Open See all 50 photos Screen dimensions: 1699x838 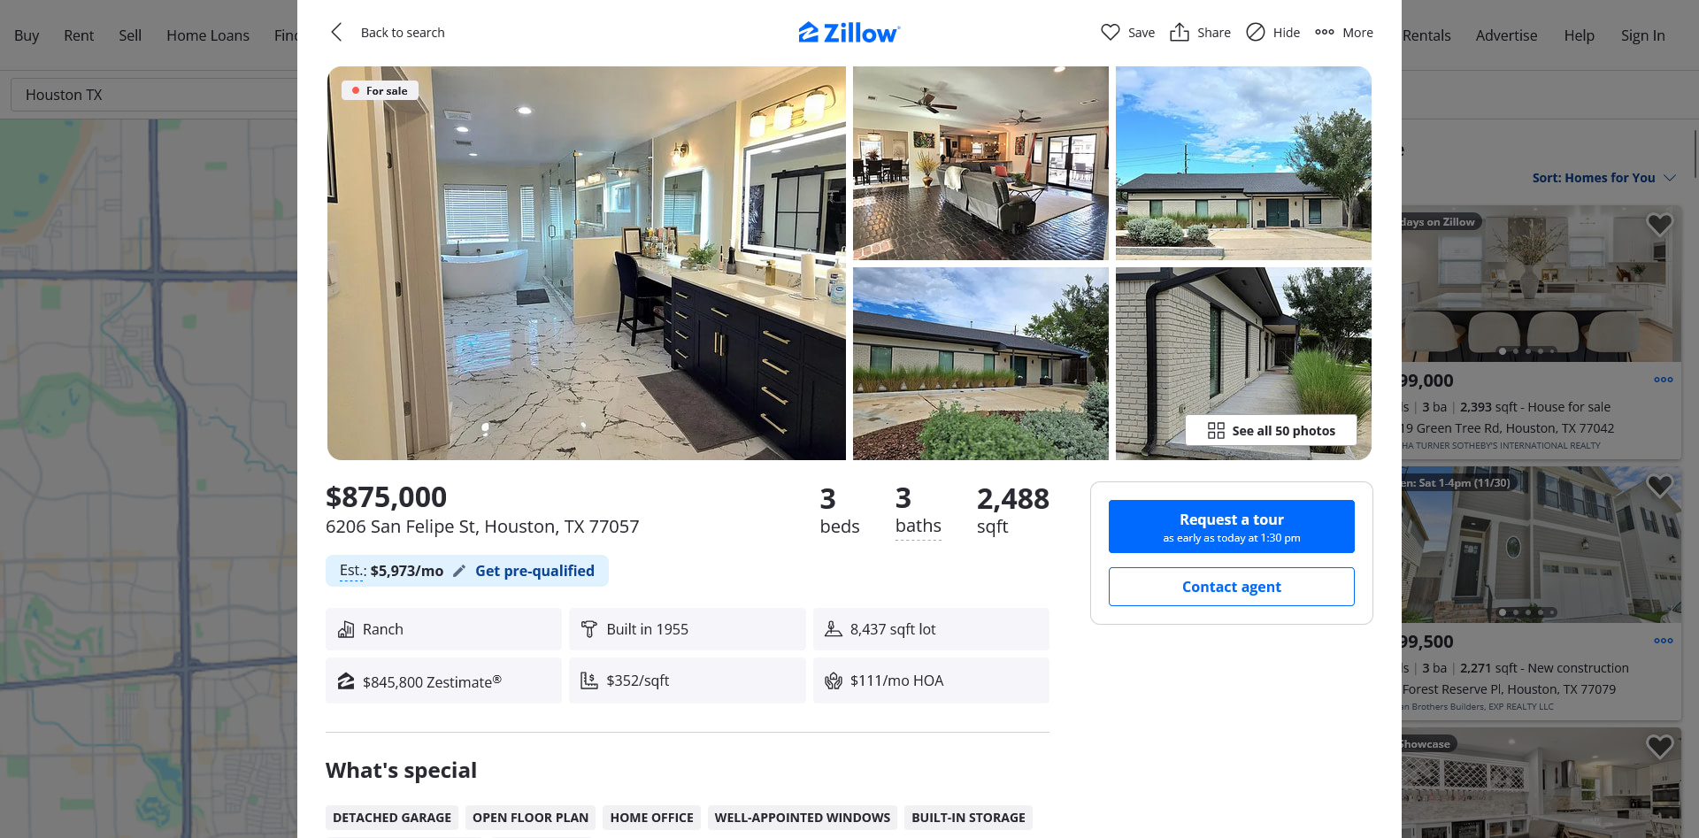pyautogui.click(x=1271, y=430)
